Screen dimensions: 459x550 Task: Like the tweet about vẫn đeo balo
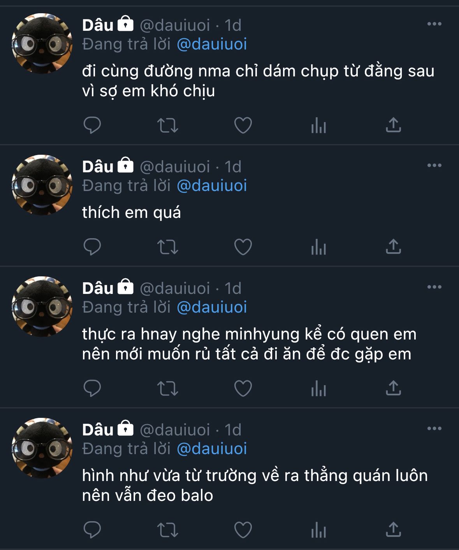pos(243,530)
